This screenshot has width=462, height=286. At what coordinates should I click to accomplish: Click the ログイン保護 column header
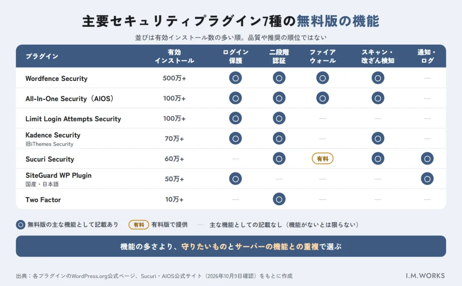pyautogui.click(x=236, y=56)
